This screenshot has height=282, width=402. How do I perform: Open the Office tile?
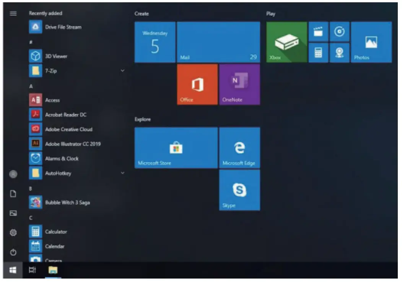click(196, 84)
